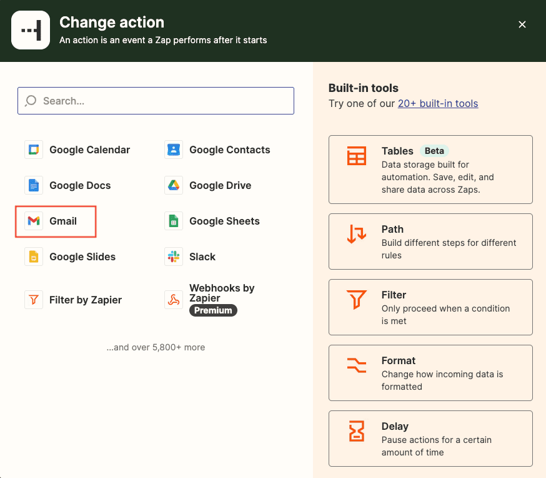Select Google Sheets app name
546x478 pixels.
pyautogui.click(x=225, y=221)
